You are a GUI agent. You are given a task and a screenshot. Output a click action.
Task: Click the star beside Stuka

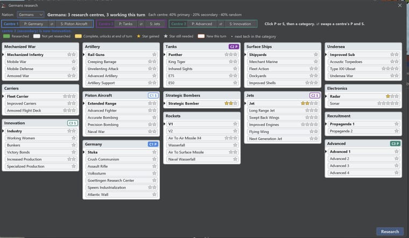coord(154,152)
